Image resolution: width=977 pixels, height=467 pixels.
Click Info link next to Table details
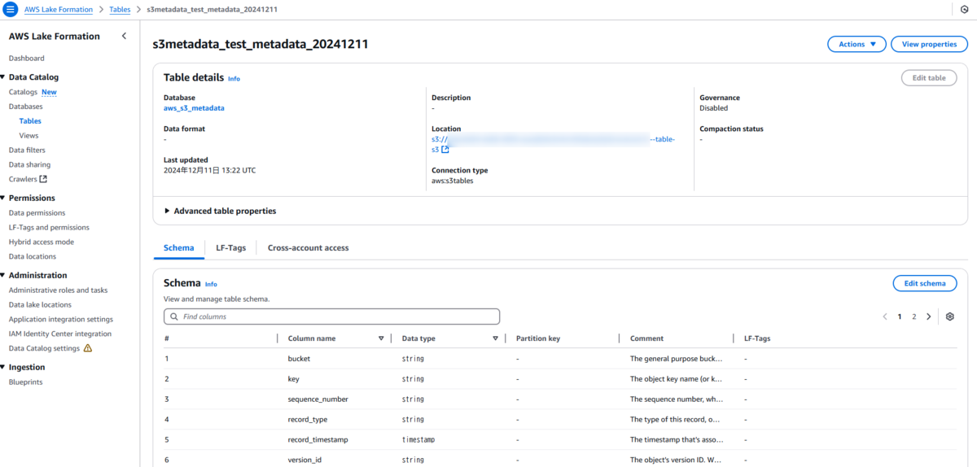pos(234,79)
